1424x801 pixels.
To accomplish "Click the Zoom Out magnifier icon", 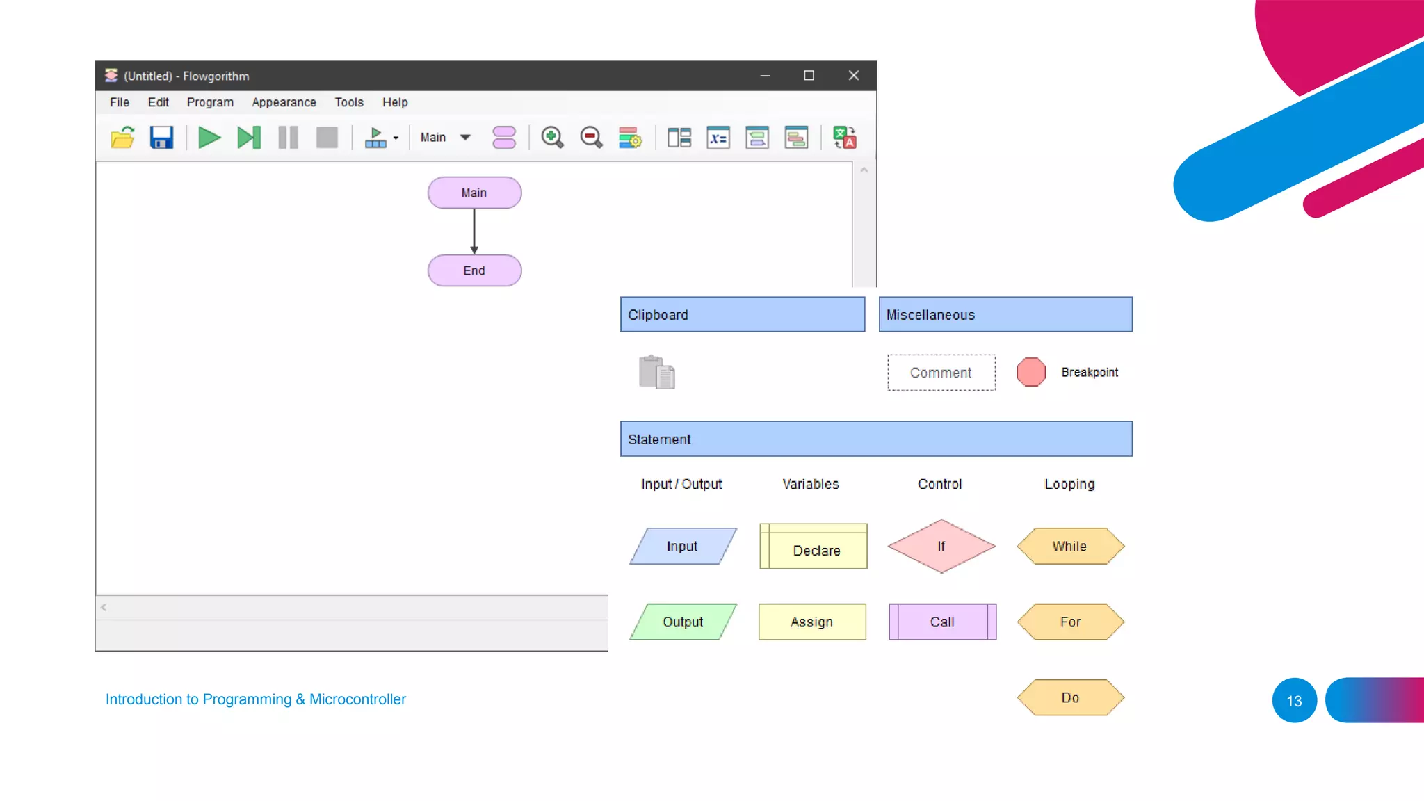I will 591,138.
